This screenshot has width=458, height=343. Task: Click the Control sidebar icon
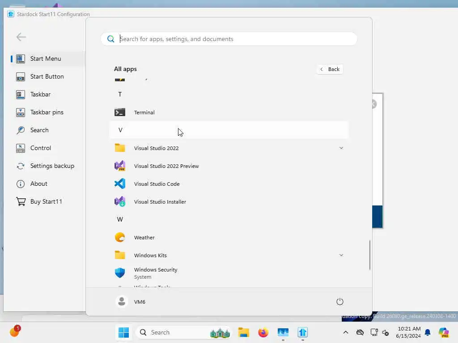pyautogui.click(x=21, y=148)
